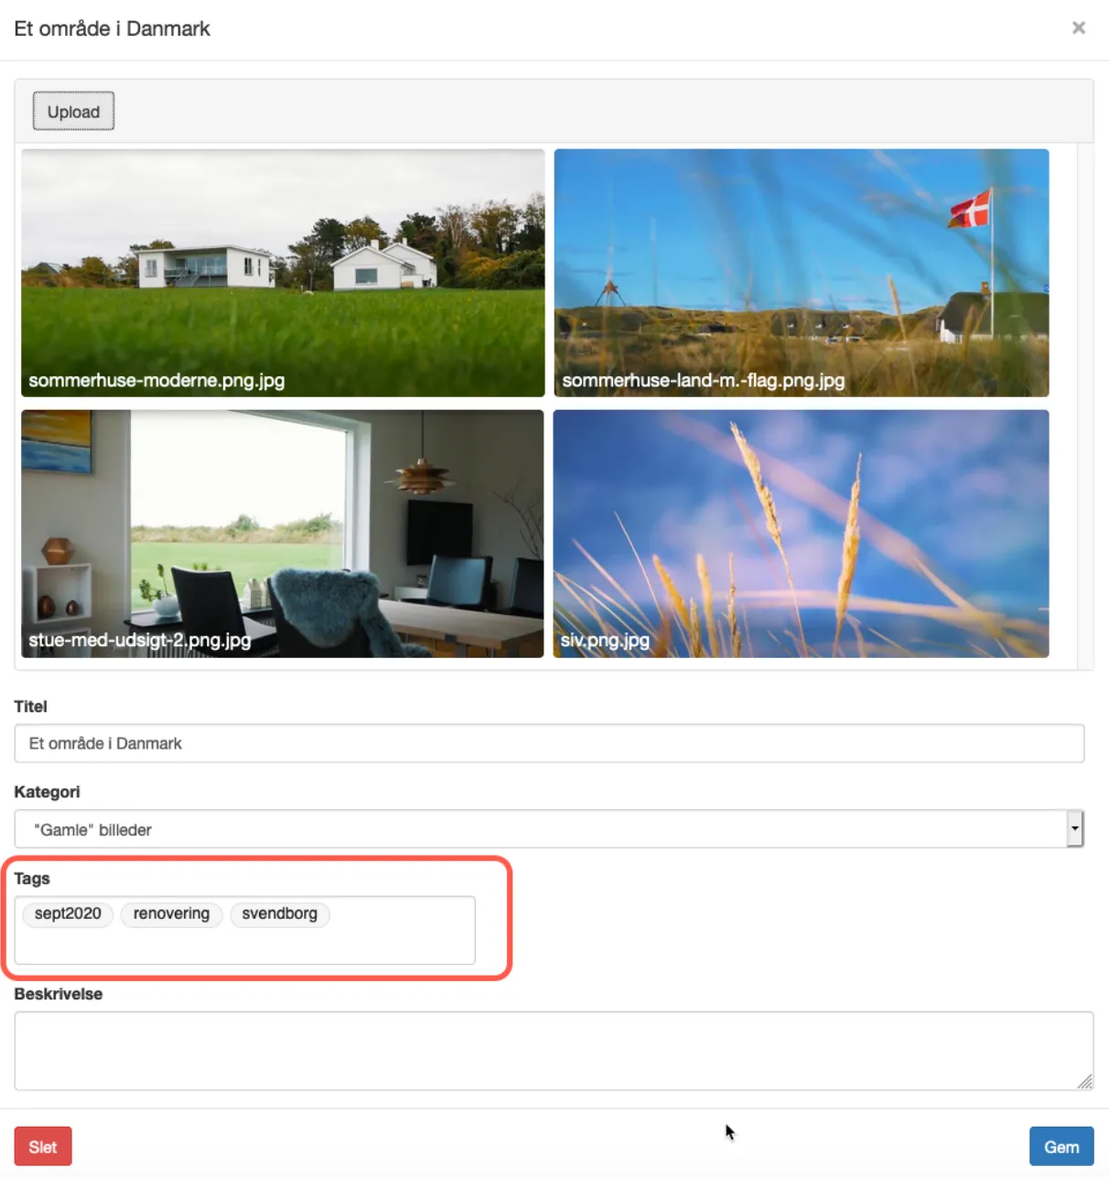Select the sept2020 tag
The height and width of the screenshot is (1177, 1109).
(x=68, y=914)
